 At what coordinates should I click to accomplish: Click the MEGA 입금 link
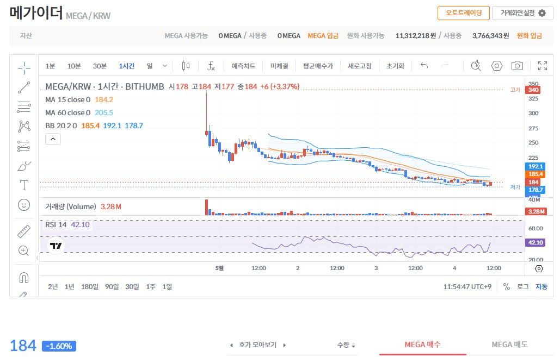(323, 36)
